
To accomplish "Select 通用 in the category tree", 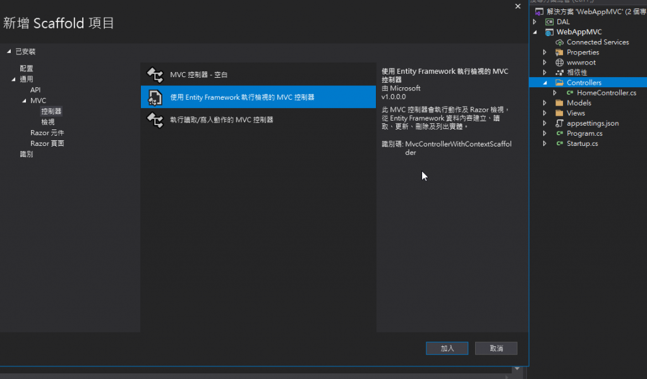I will (x=27, y=79).
